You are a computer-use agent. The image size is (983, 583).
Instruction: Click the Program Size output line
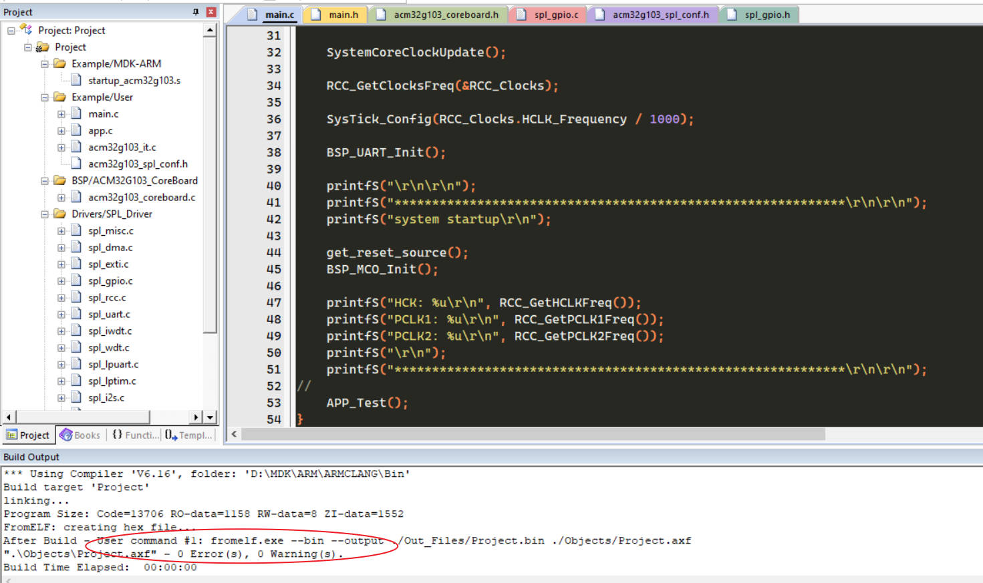(x=203, y=514)
